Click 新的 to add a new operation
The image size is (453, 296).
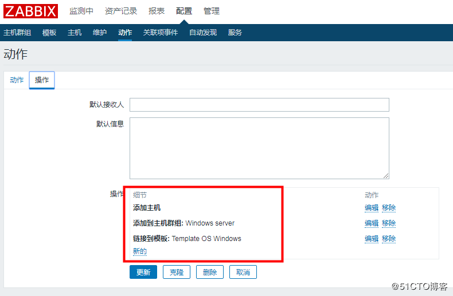140,251
